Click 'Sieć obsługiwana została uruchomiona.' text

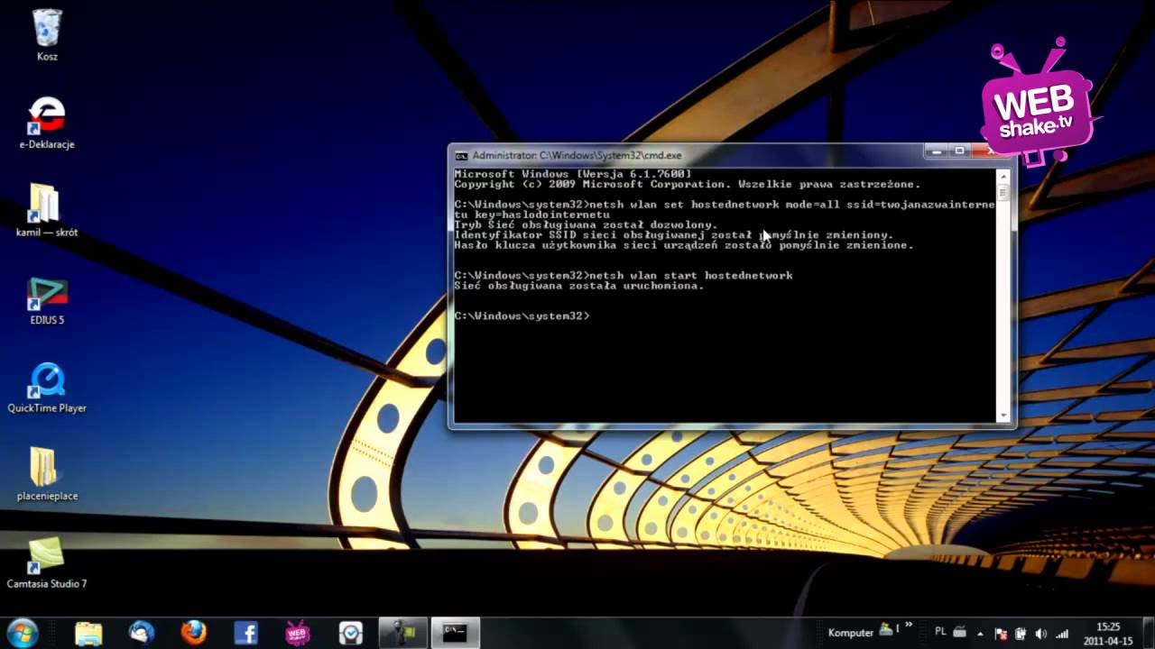click(x=579, y=286)
